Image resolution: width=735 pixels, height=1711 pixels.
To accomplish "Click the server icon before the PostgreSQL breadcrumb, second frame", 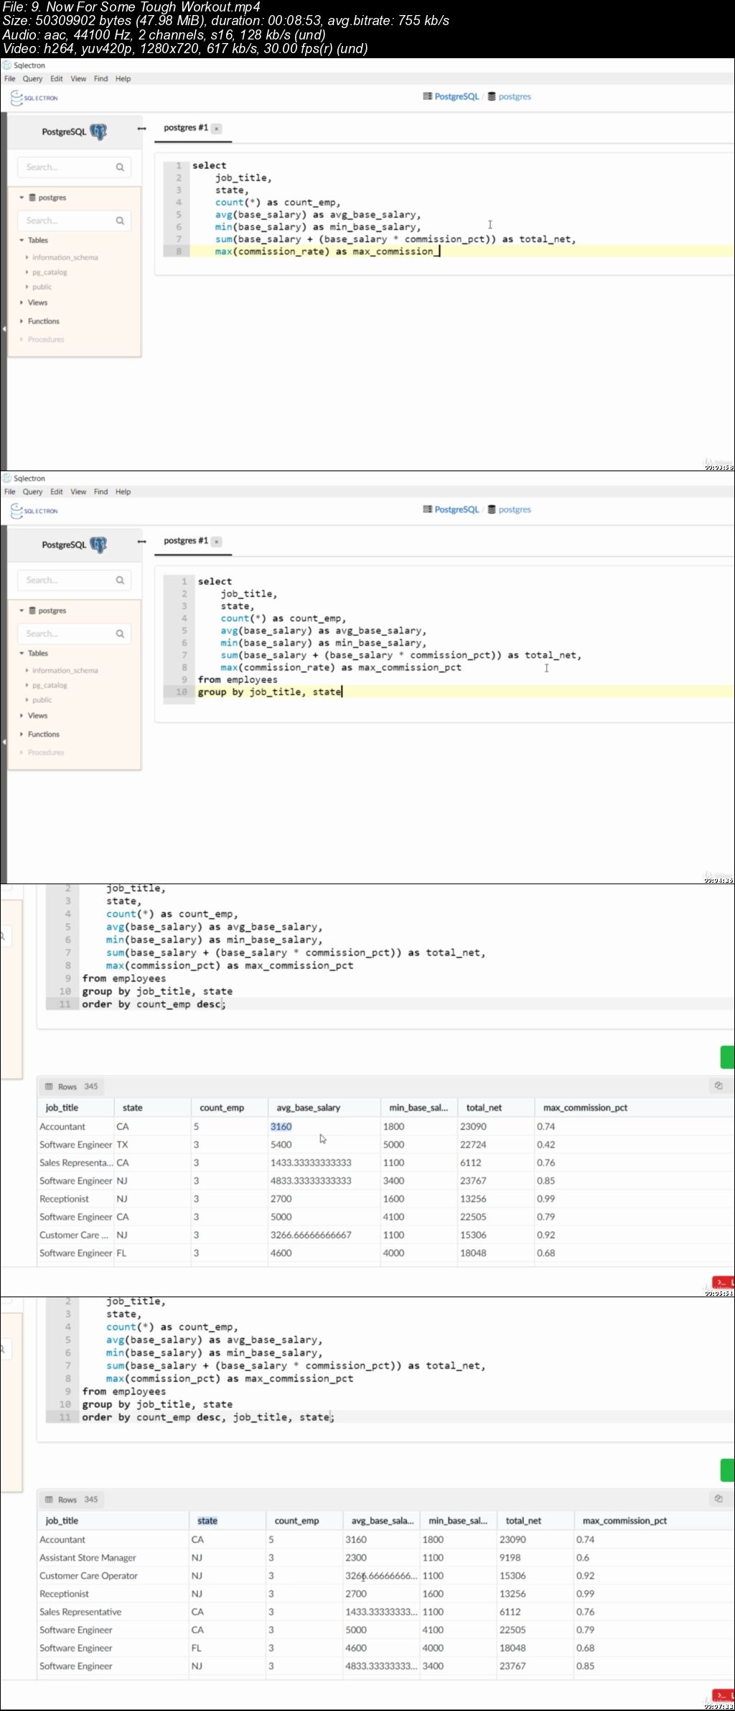I will pos(427,509).
